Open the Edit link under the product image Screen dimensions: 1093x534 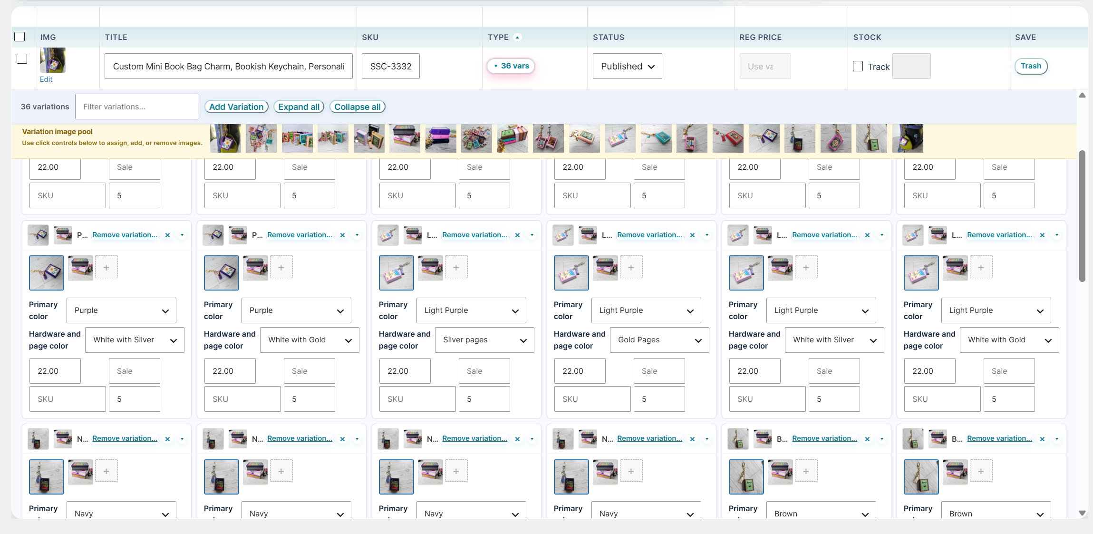point(46,79)
